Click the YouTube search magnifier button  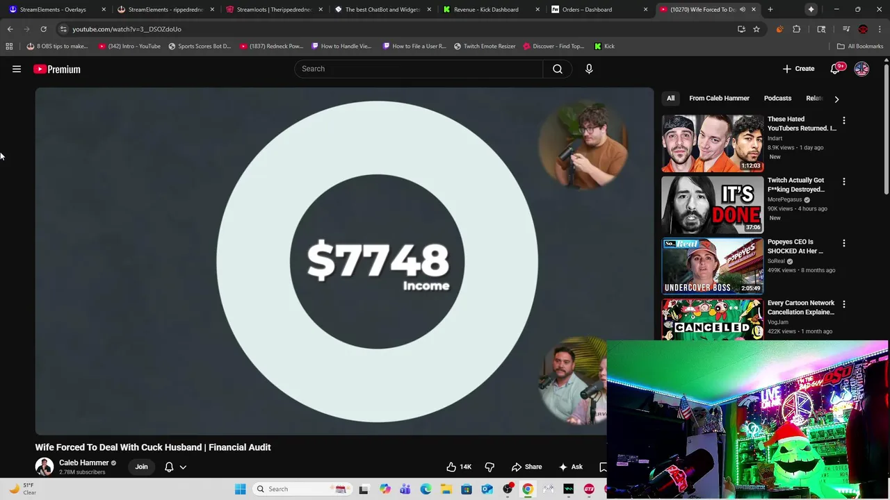coord(557,69)
